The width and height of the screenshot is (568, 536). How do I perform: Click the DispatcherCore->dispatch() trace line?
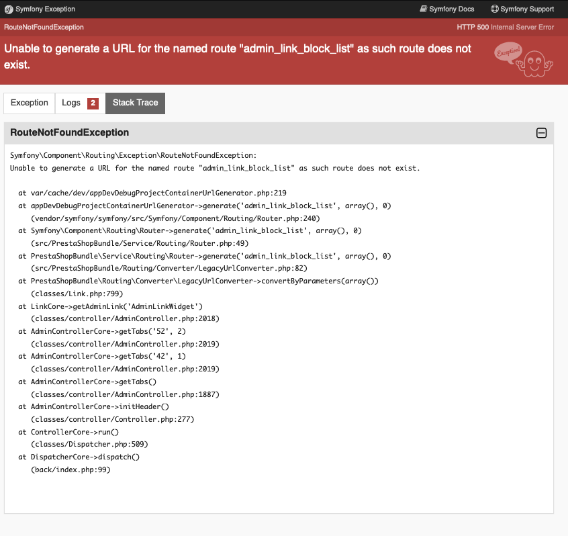tap(79, 457)
